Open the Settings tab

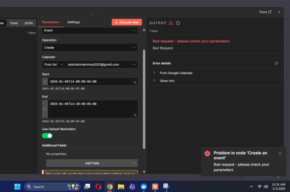coord(74,22)
